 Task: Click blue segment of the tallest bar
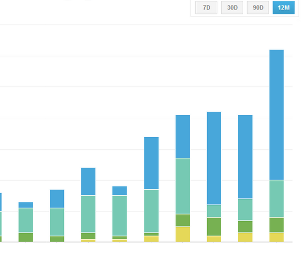pyautogui.click(x=277, y=115)
